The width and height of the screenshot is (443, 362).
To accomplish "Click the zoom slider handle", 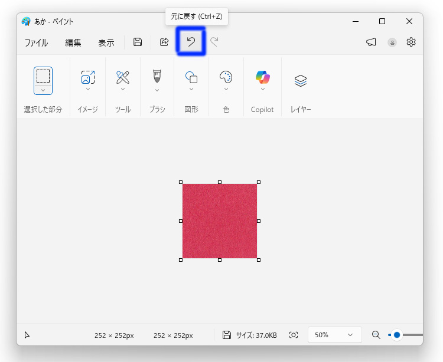I will 397,335.
